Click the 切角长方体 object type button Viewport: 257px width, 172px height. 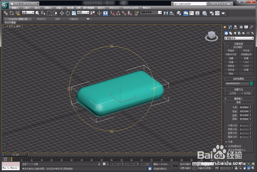click(231, 54)
